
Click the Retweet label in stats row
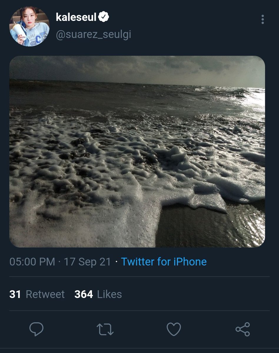point(45,294)
